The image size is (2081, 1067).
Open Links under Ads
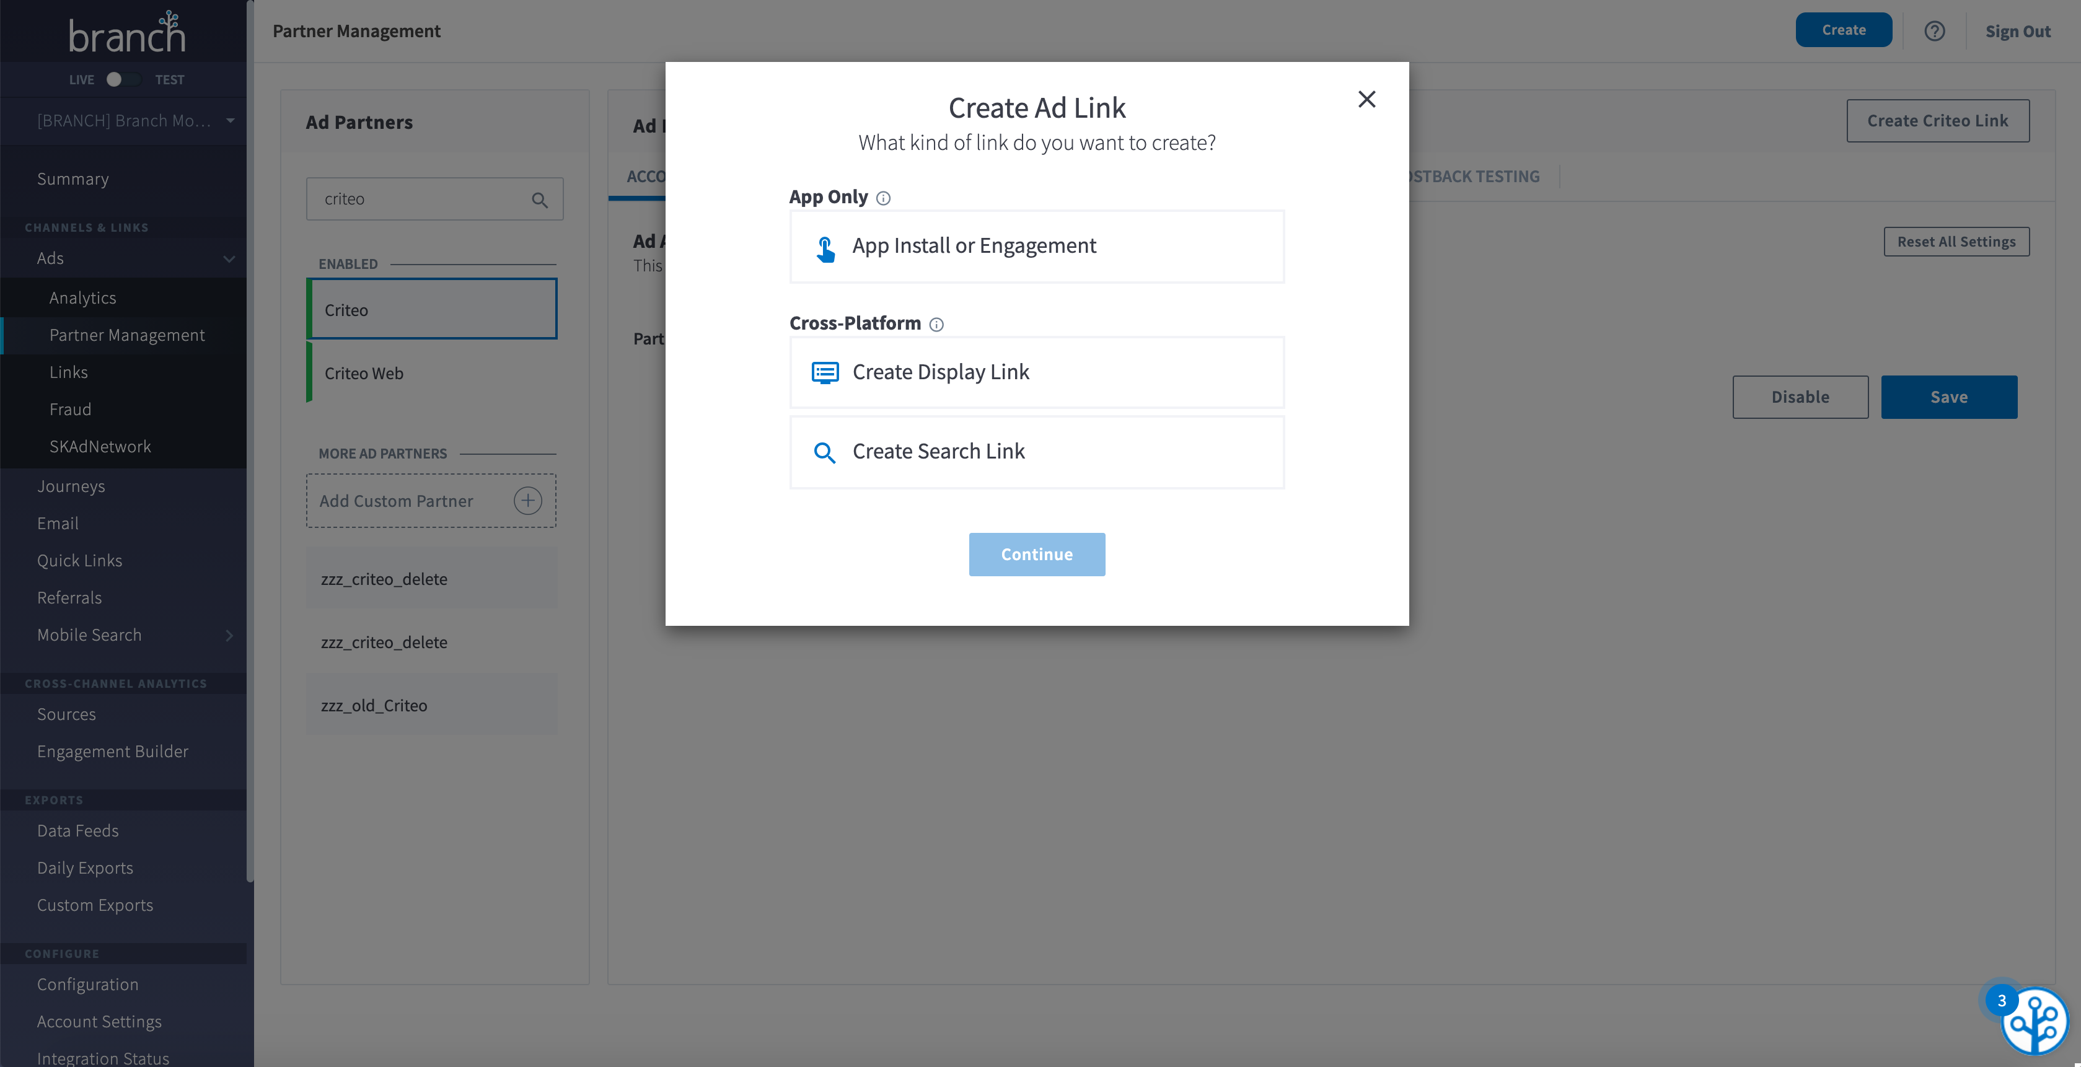69,372
